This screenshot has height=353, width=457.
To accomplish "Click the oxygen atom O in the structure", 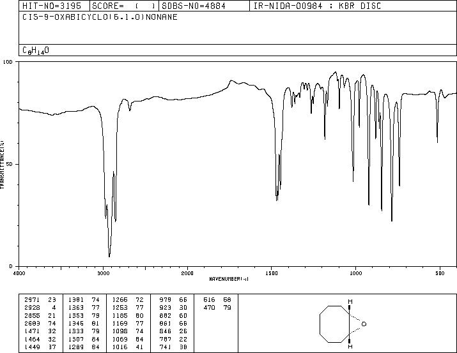I will [364, 324].
